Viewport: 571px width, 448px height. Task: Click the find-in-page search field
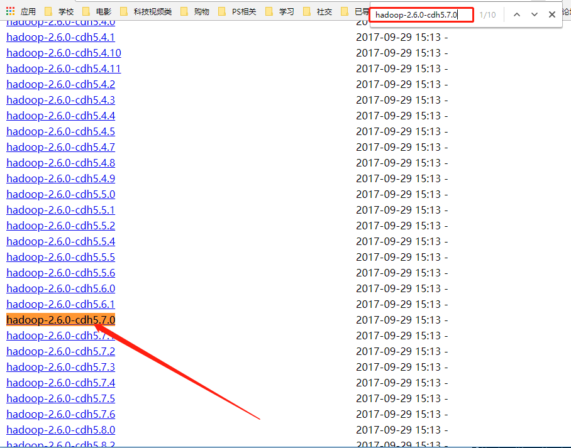420,14
